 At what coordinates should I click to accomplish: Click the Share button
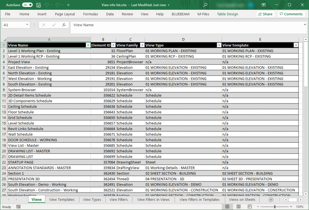click(266, 14)
